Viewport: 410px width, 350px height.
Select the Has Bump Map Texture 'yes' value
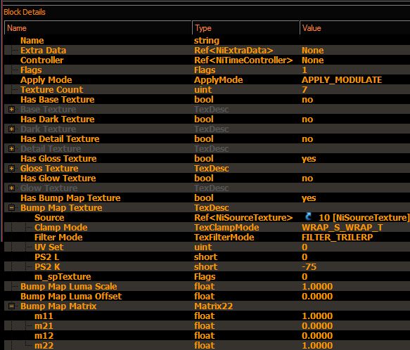click(x=309, y=198)
